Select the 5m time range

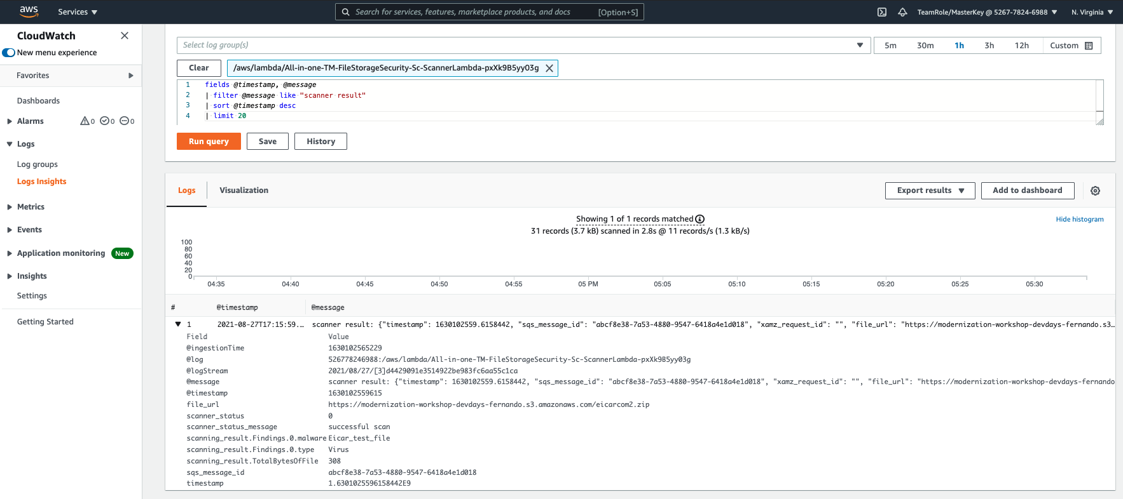(890, 46)
